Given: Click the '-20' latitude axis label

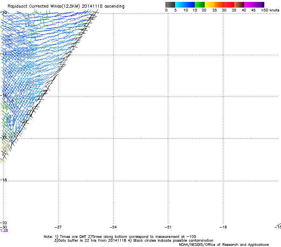Looking at the screenshot, I should [x=3, y=223].
